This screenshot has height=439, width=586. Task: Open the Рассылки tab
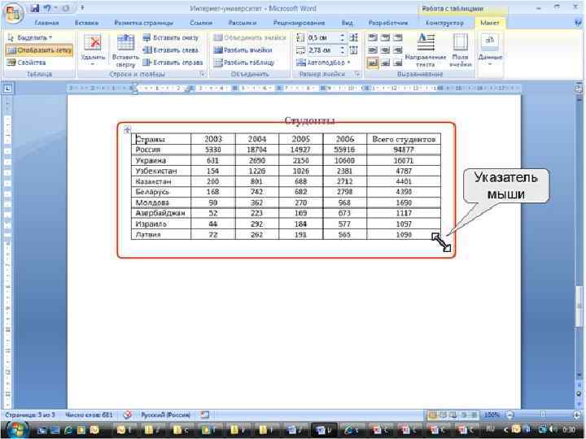point(243,23)
